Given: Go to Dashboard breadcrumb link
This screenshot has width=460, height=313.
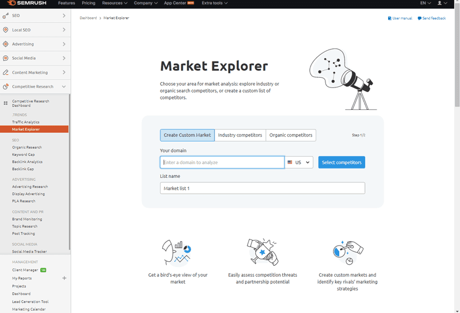Looking at the screenshot, I should (88, 18).
